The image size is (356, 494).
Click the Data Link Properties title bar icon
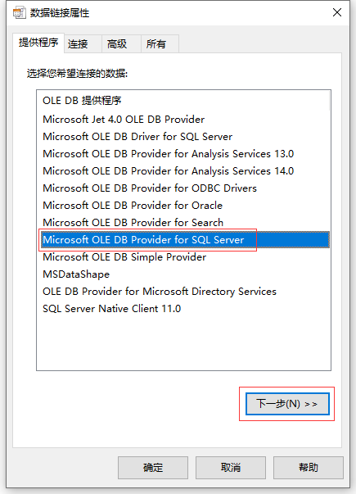click(19, 13)
